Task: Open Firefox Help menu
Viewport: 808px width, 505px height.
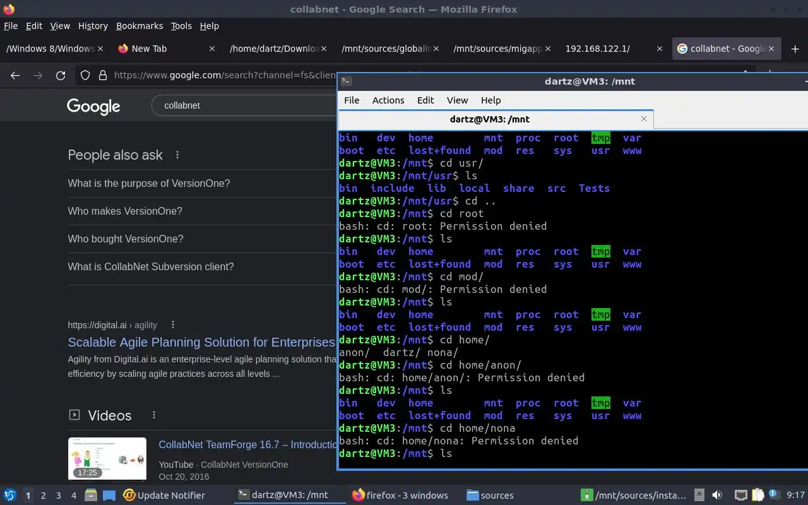Action: (209, 26)
